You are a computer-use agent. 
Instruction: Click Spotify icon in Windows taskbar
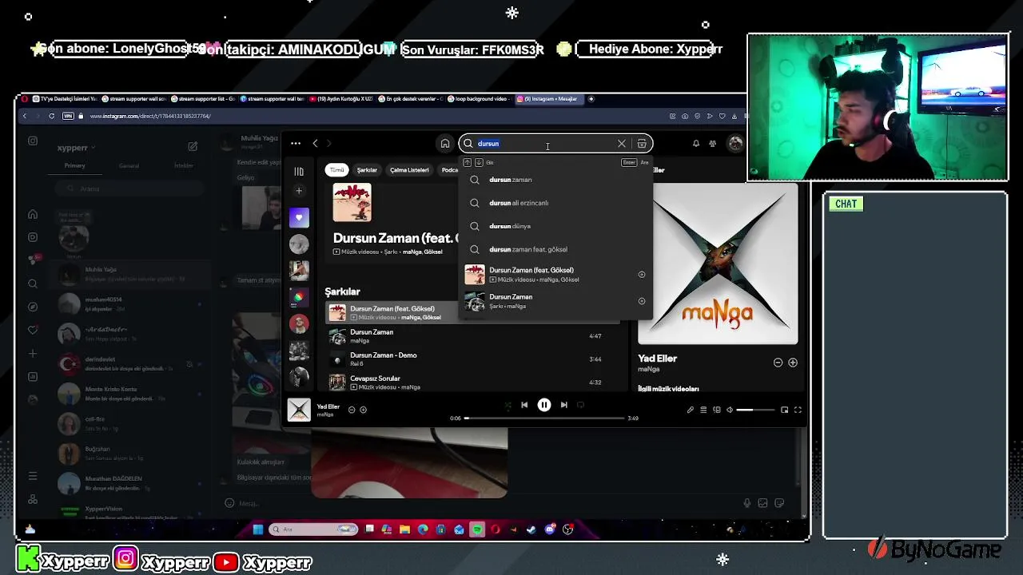[x=477, y=529]
